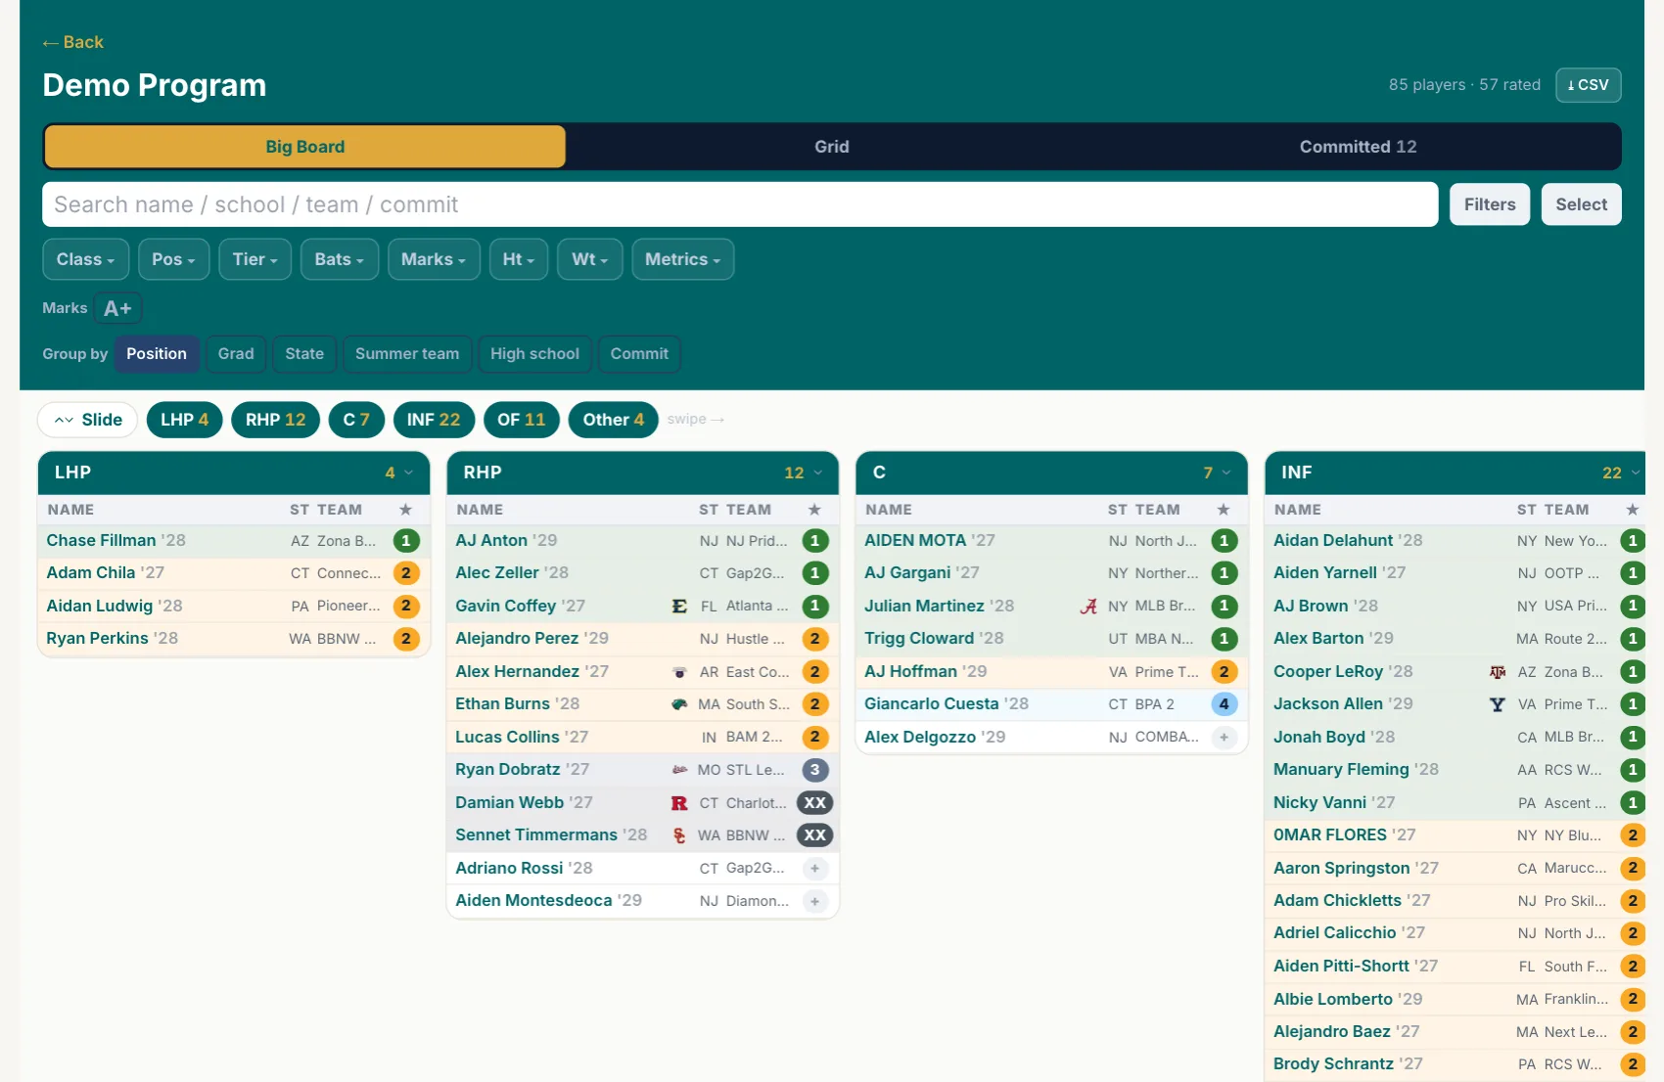Click Chase Fillman's green rating badge
Image resolution: width=1664 pixels, height=1082 pixels.
point(406,540)
